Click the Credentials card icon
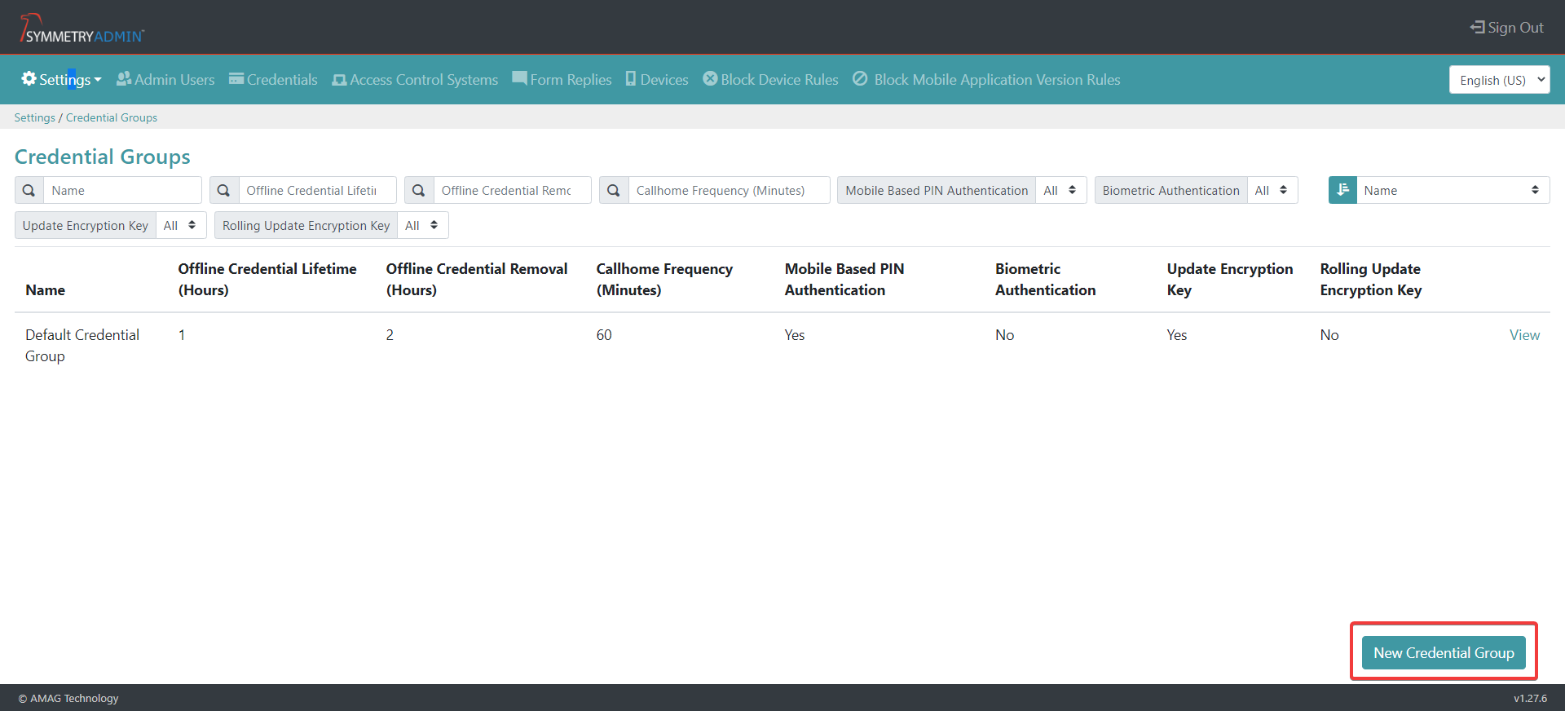Viewport: 1565px width, 711px height. tap(236, 79)
